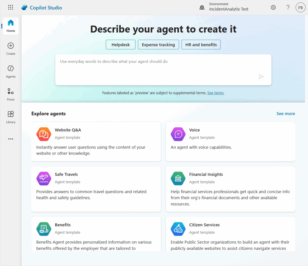The width and height of the screenshot is (308, 266).
Task: Click the Benefits template icon
Action: [x=44, y=229]
